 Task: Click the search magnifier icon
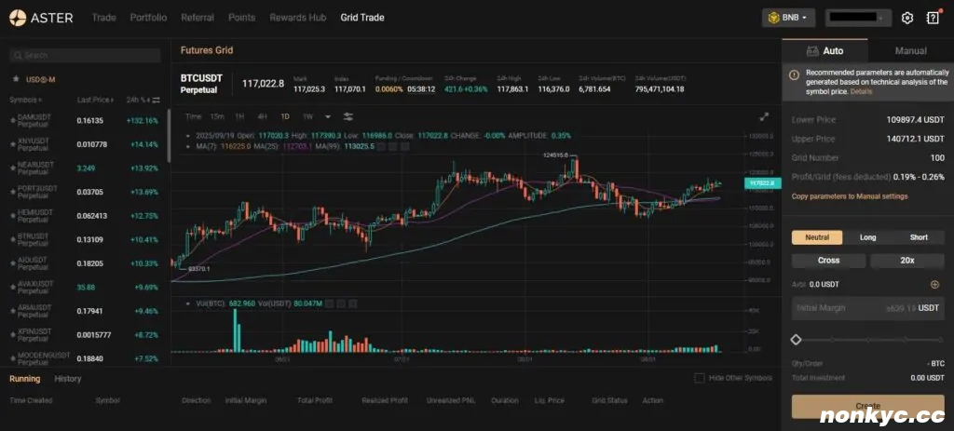[19, 55]
